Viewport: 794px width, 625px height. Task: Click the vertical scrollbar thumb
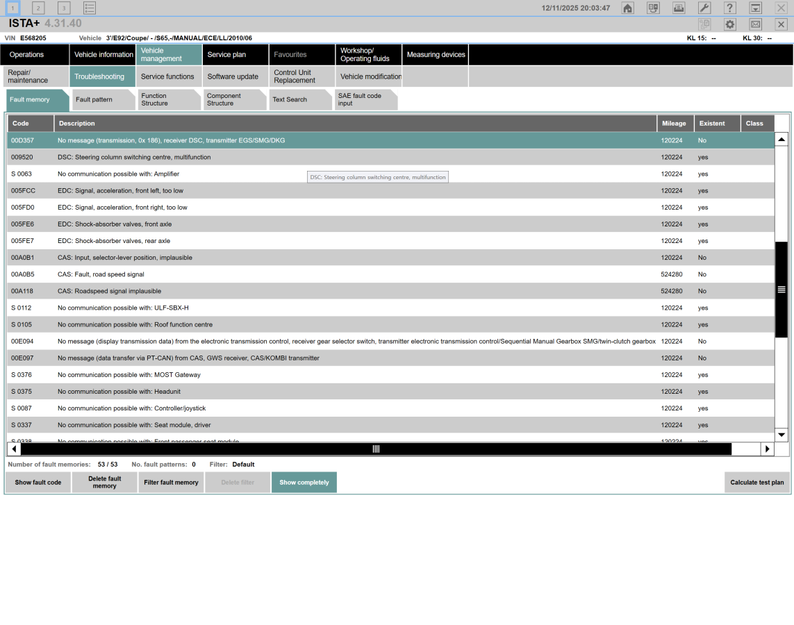[x=781, y=289]
